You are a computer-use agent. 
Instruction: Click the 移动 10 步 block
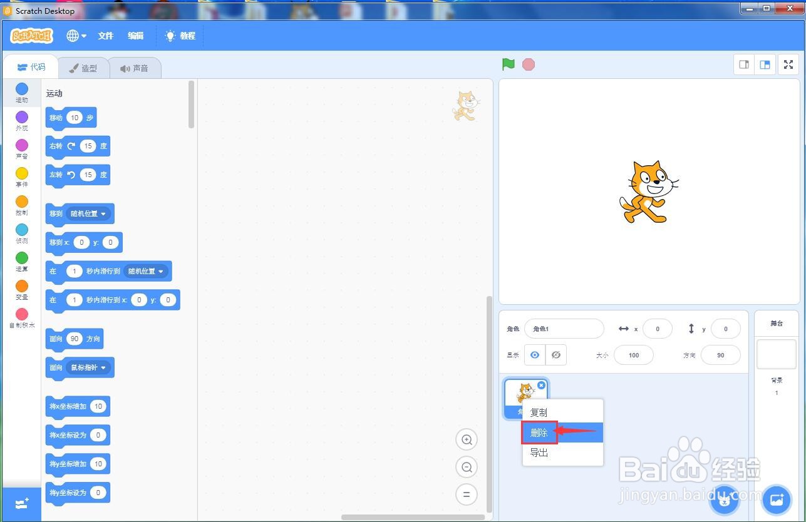(71, 118)
